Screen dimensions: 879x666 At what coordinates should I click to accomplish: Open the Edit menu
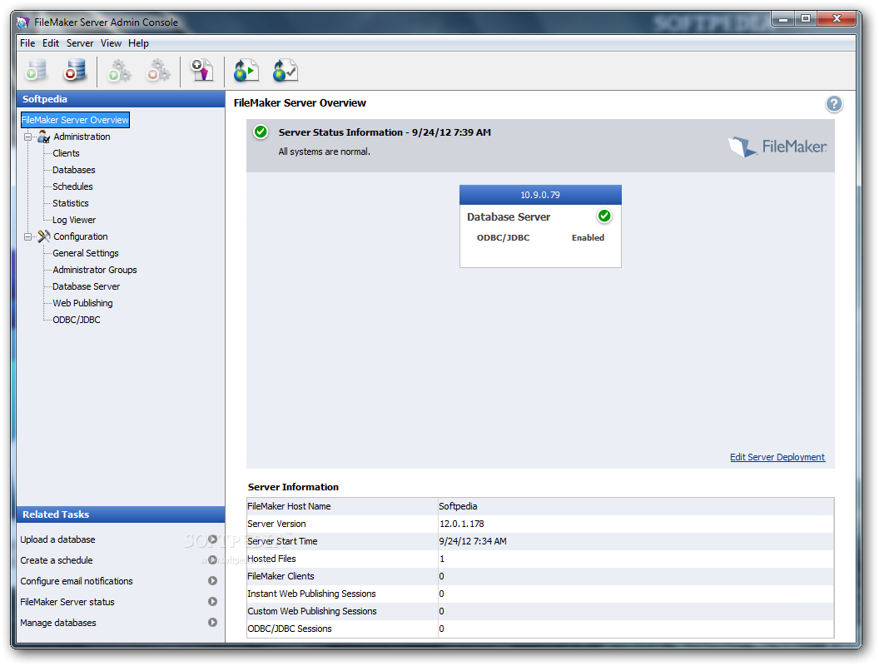(x=51, y=43)
